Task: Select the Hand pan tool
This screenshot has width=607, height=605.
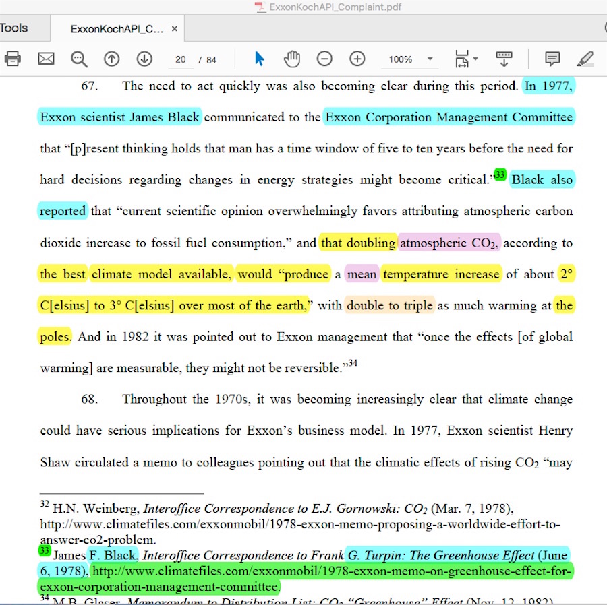Action: pos(291,59)
